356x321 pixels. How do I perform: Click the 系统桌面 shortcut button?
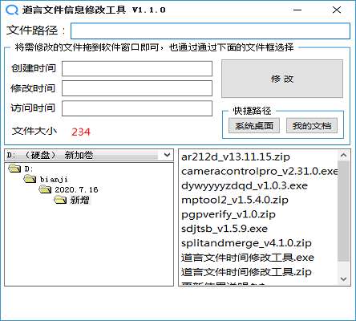click(x=254, y=125)
